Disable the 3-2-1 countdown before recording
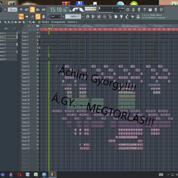This screenshot has width=178, height=178. [x=32, y=10]
